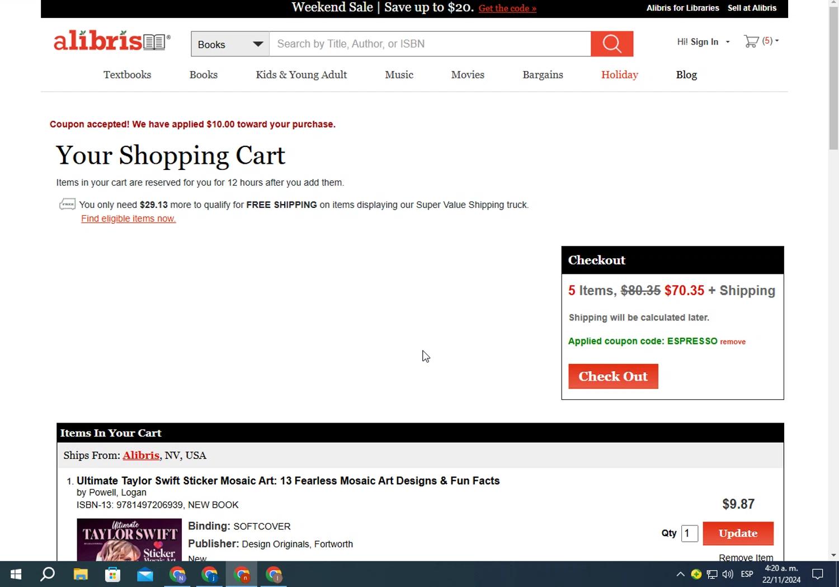This screenshot has width=839, height=587.
Task: Open Microsoft Store from taskbar
Action: pos(113,574)
